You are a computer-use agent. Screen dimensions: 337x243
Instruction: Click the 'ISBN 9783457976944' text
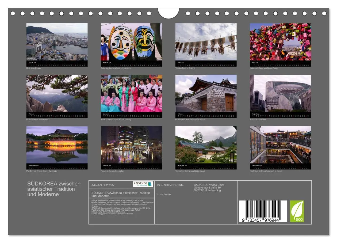click(x=170, y=185)
